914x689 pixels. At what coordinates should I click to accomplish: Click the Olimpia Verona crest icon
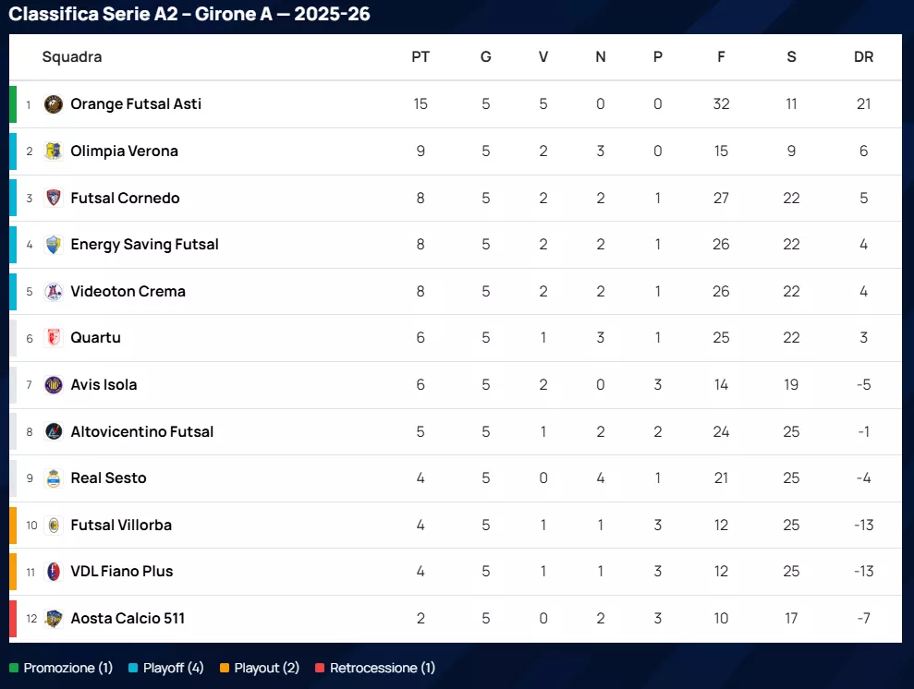(x=54, y=151)
